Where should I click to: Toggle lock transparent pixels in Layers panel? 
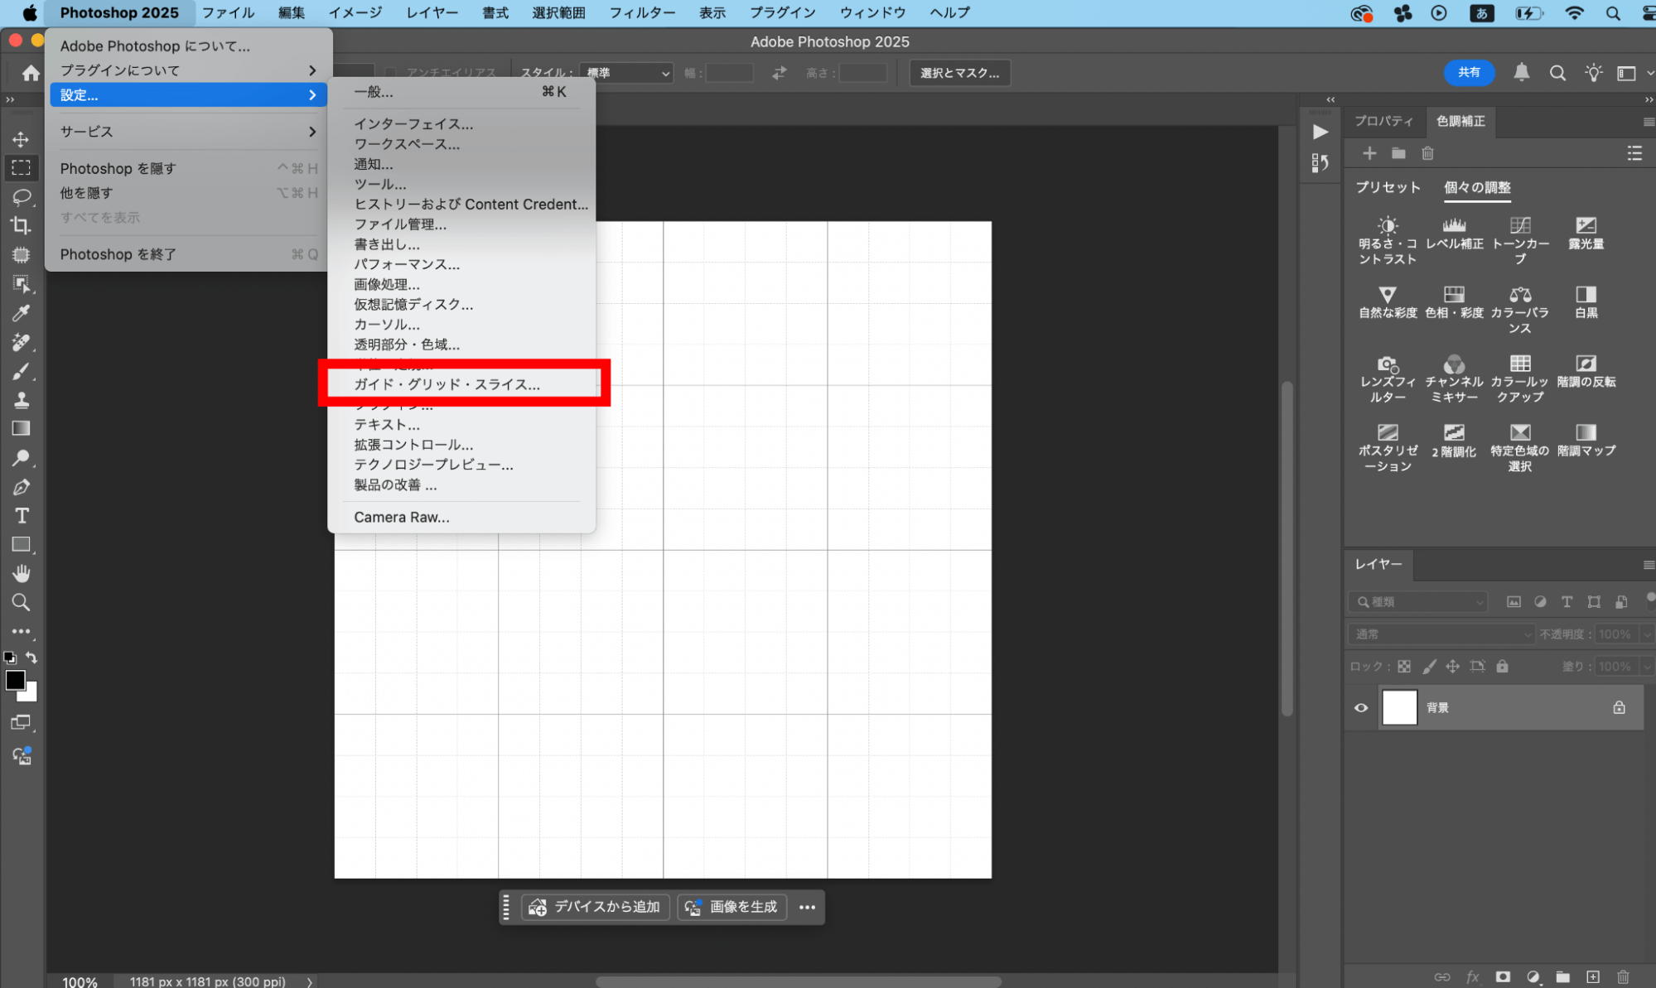point(1403,666)
